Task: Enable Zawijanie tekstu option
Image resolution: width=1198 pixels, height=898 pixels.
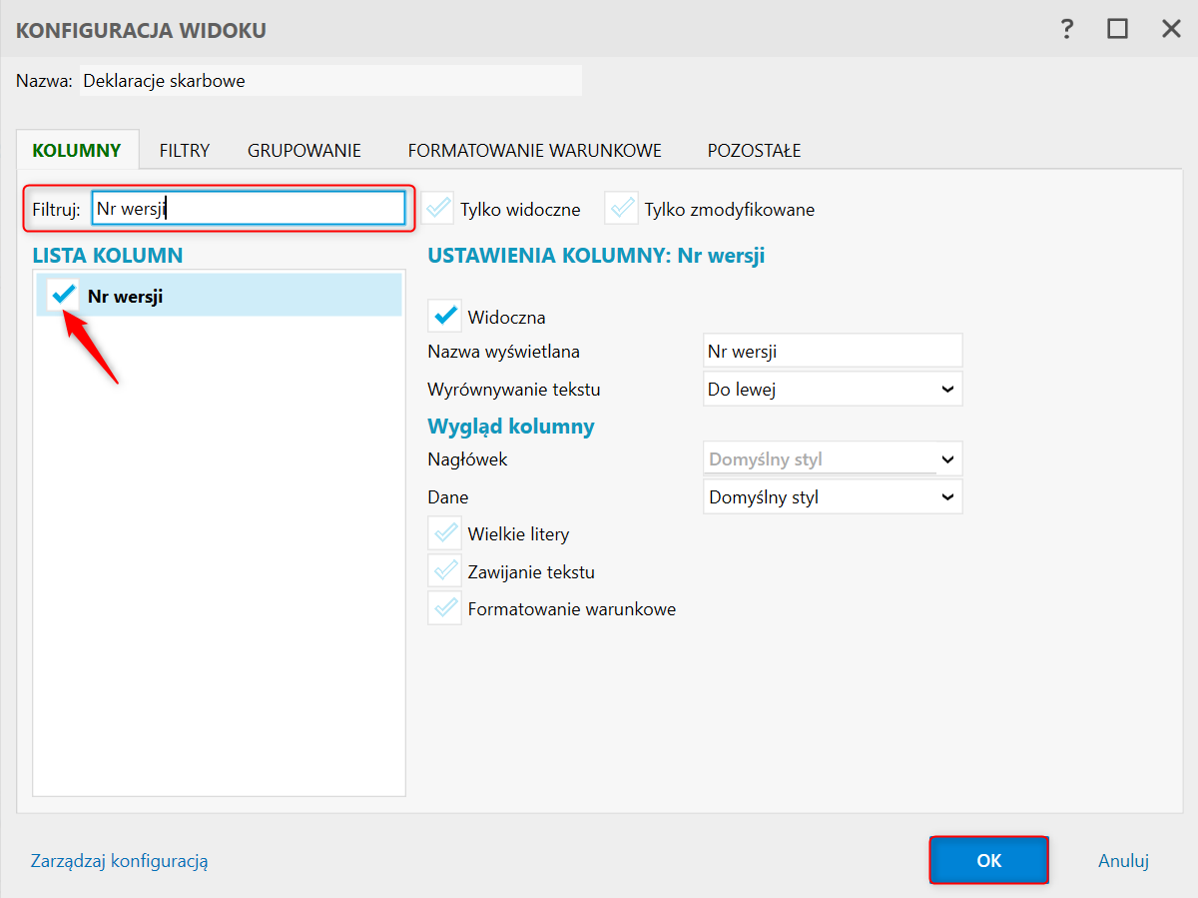Action: 444,571
